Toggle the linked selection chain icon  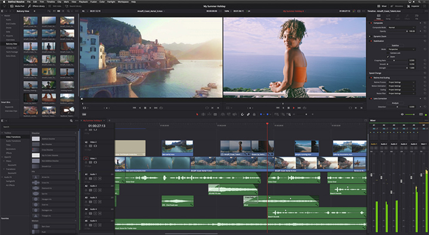click(x=248, y=114)
